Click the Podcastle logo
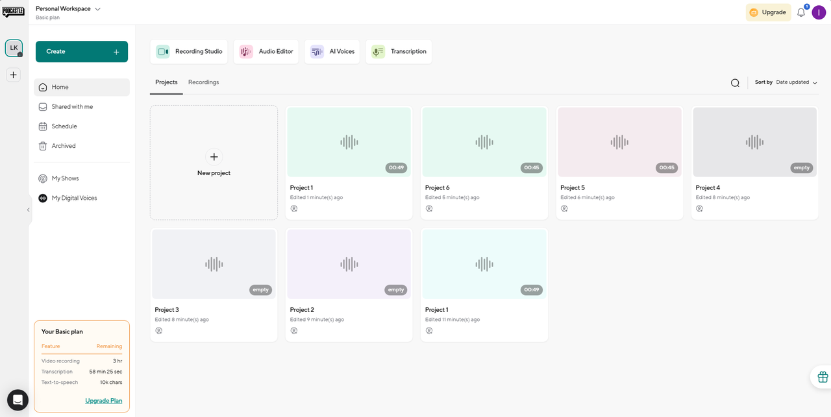The image size is (831, 417). [x=13, y=12]
